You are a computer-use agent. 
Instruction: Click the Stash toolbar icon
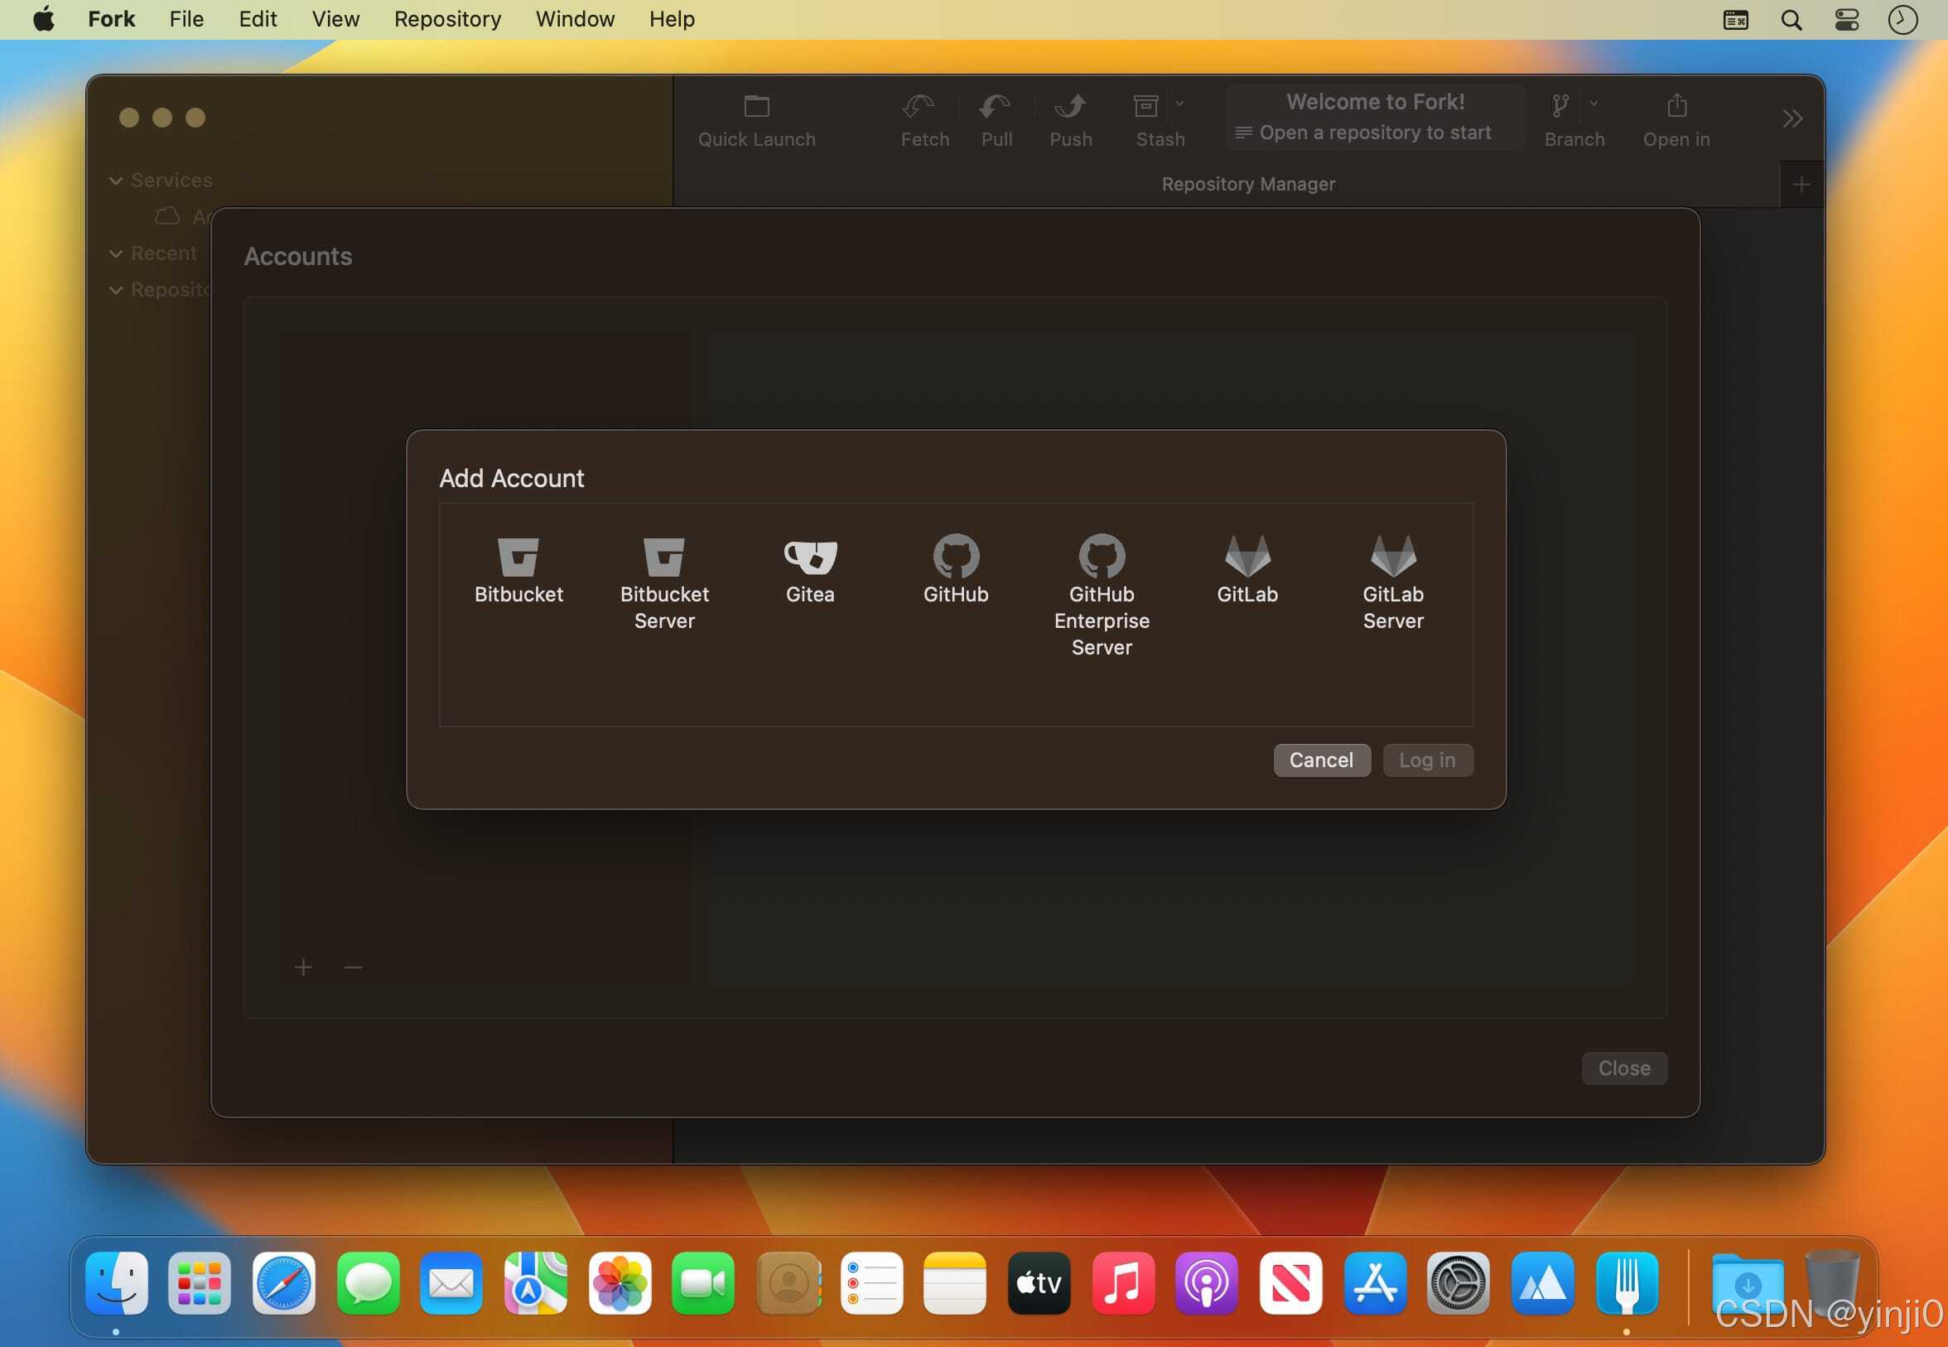click(x=1145, y=106)
